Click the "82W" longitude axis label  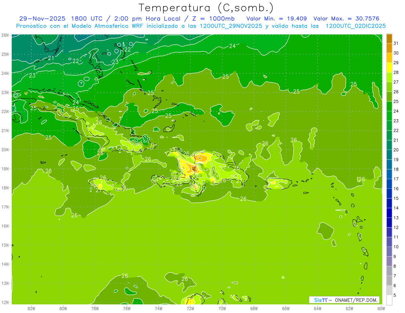coord(31,308)
